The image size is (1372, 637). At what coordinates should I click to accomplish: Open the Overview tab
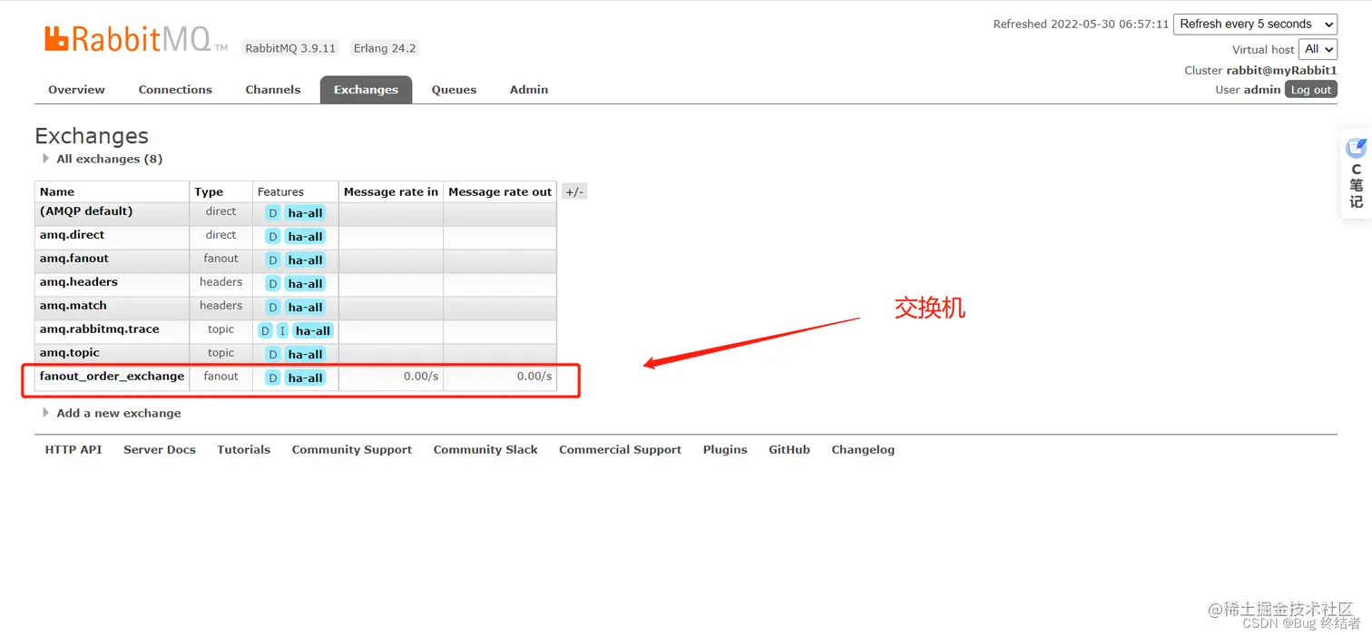[x=76, y=90]
